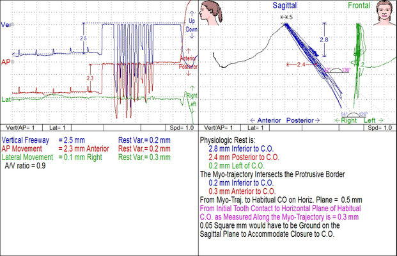
Task: Click the 'Lateral Movement' label
Action: pyautogui.click(x=27, y=157)
